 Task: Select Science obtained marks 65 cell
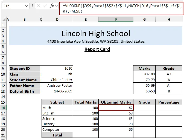pos(116,119)
